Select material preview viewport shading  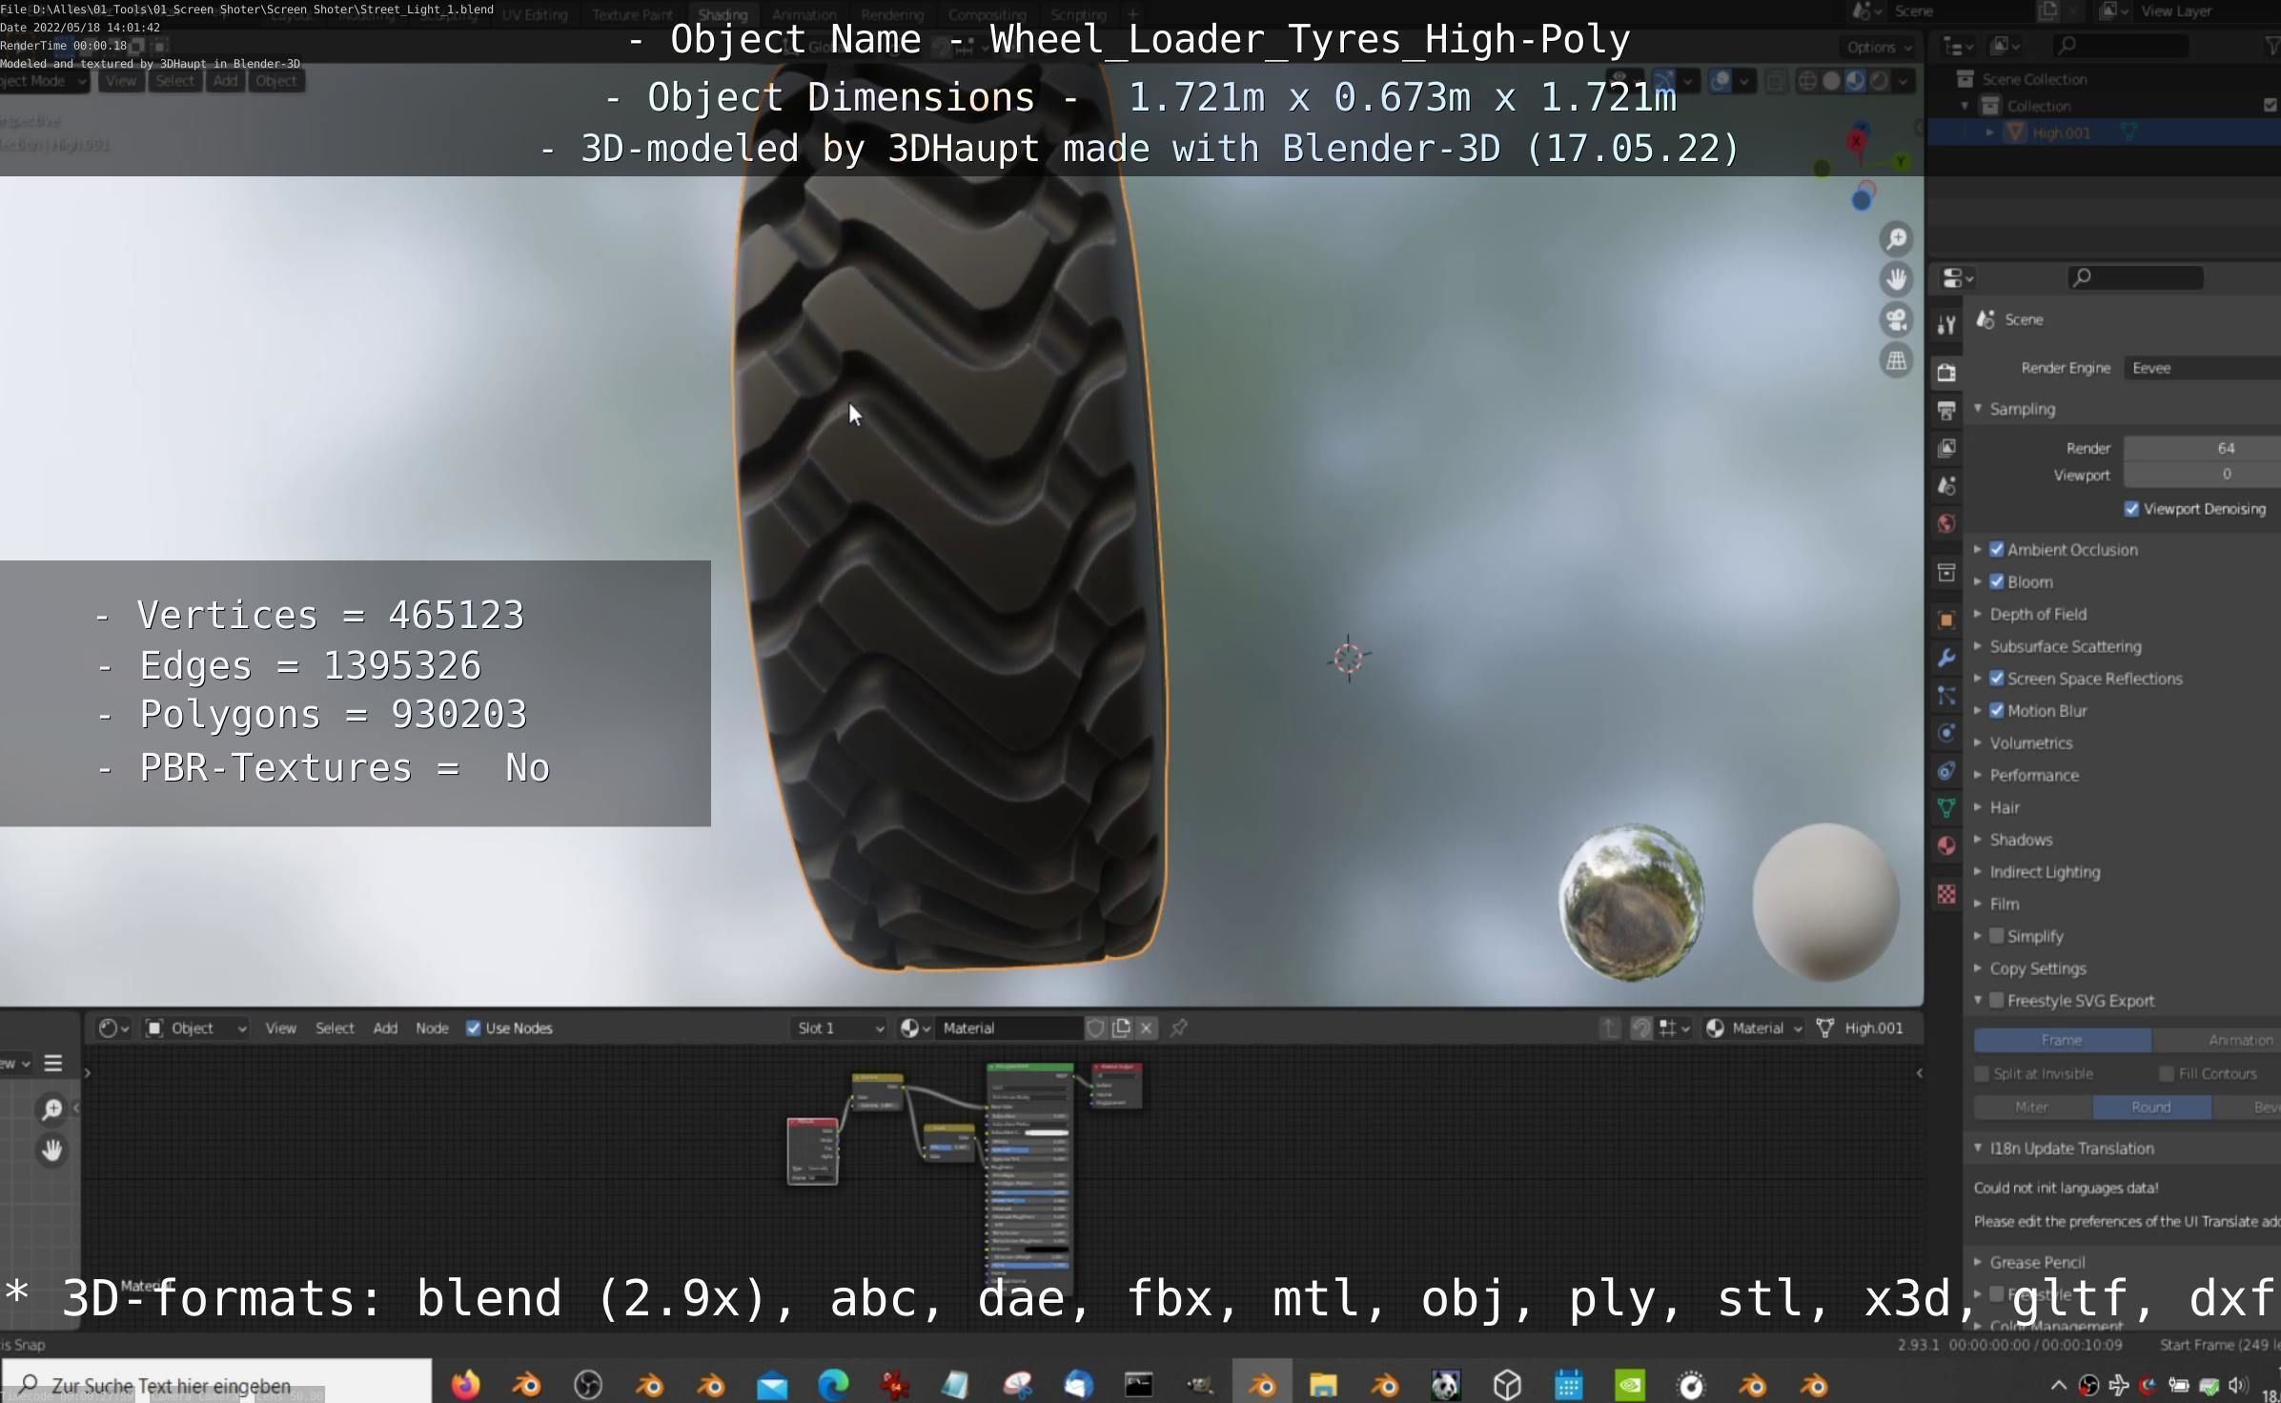1855,81
